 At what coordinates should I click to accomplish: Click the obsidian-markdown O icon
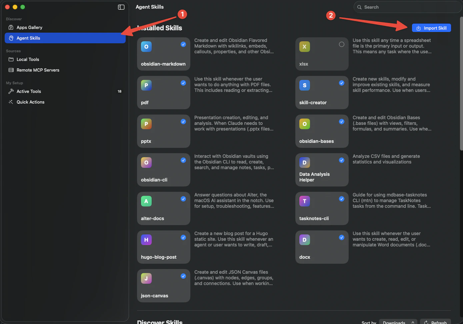point(146,47)
